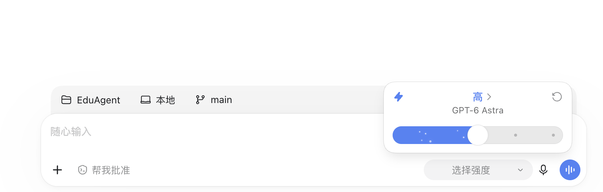Click the EduAgent folder icon
Screen dimensions: 603x192
tap(66, 100)
